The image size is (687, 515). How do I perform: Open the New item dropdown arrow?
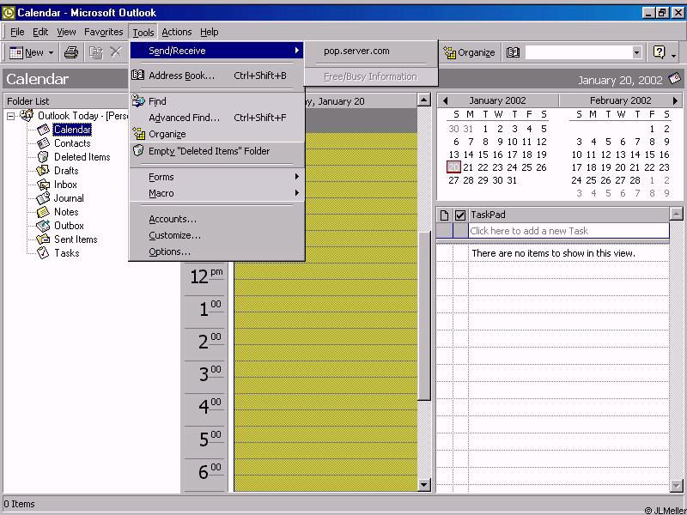pos(51,53)
